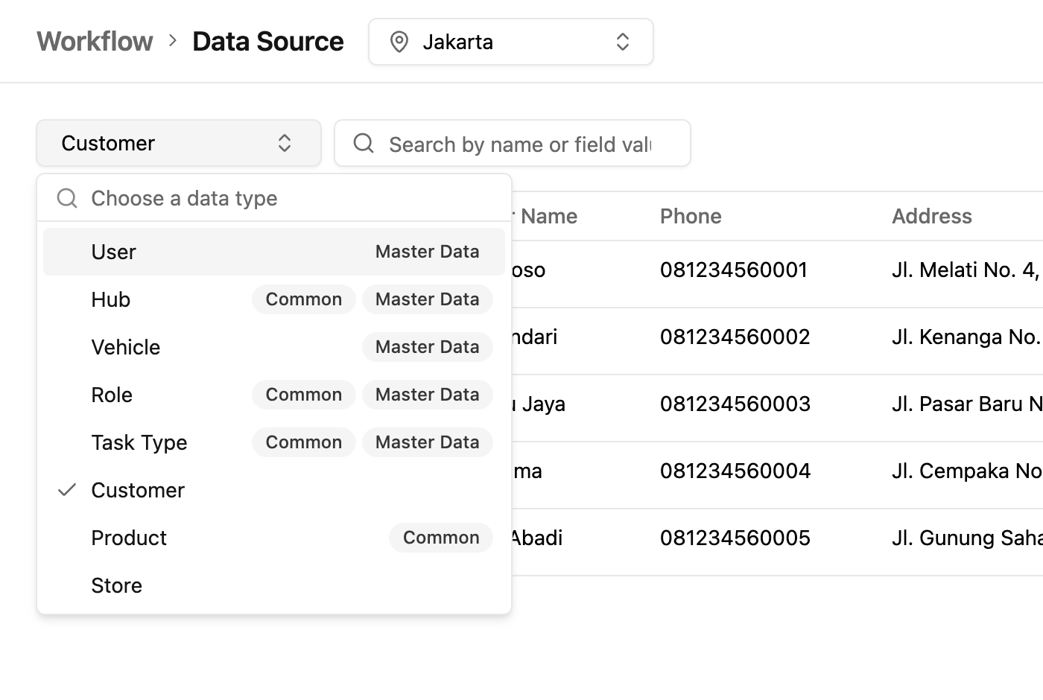
Task: Click the Jl. Pasar Baru address cell
Action: [x=966, y=404]
